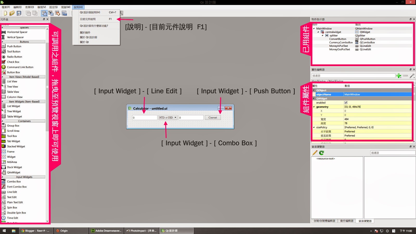Open the wrench configure property editor icon
This screenshot has width=416, height=234.
click(x=412, y=76)
